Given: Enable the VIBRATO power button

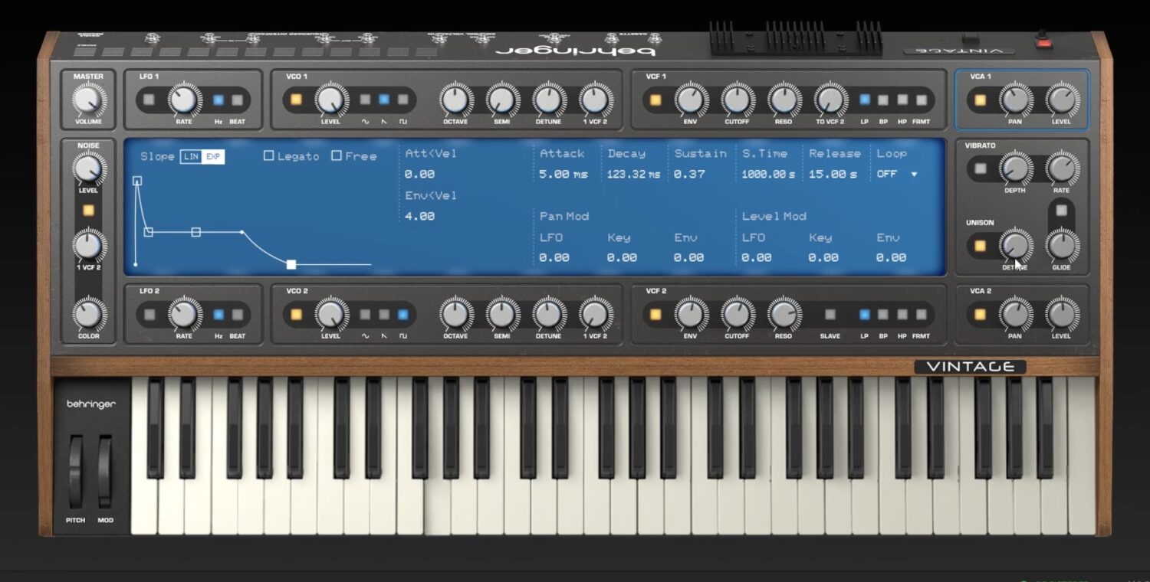Looking at the screenshot, I should pos(980,168).
